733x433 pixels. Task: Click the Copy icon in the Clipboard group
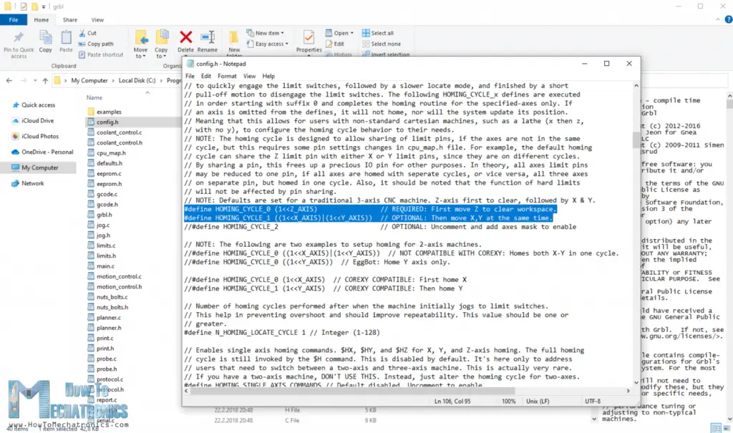45,37
